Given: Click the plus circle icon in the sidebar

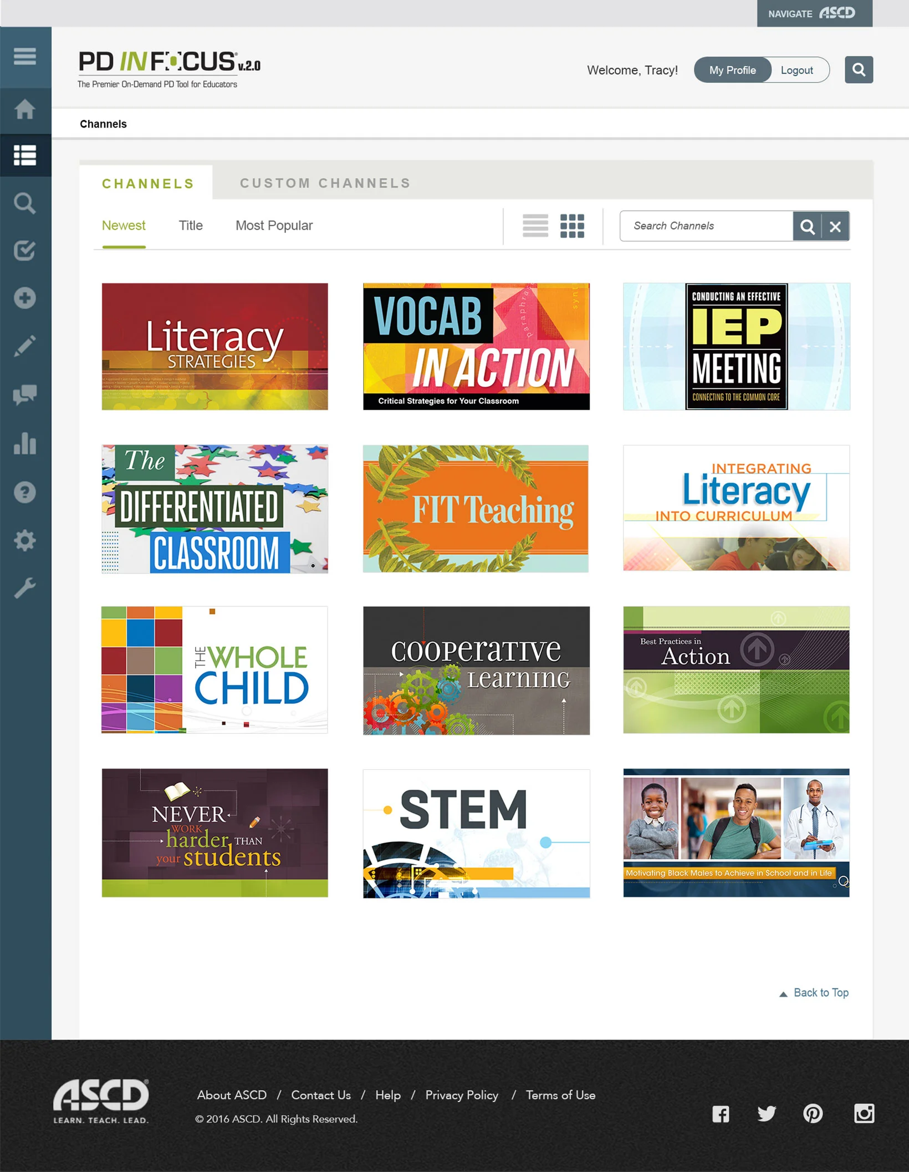Looking at the screenshot, I should tap(25, 298).
